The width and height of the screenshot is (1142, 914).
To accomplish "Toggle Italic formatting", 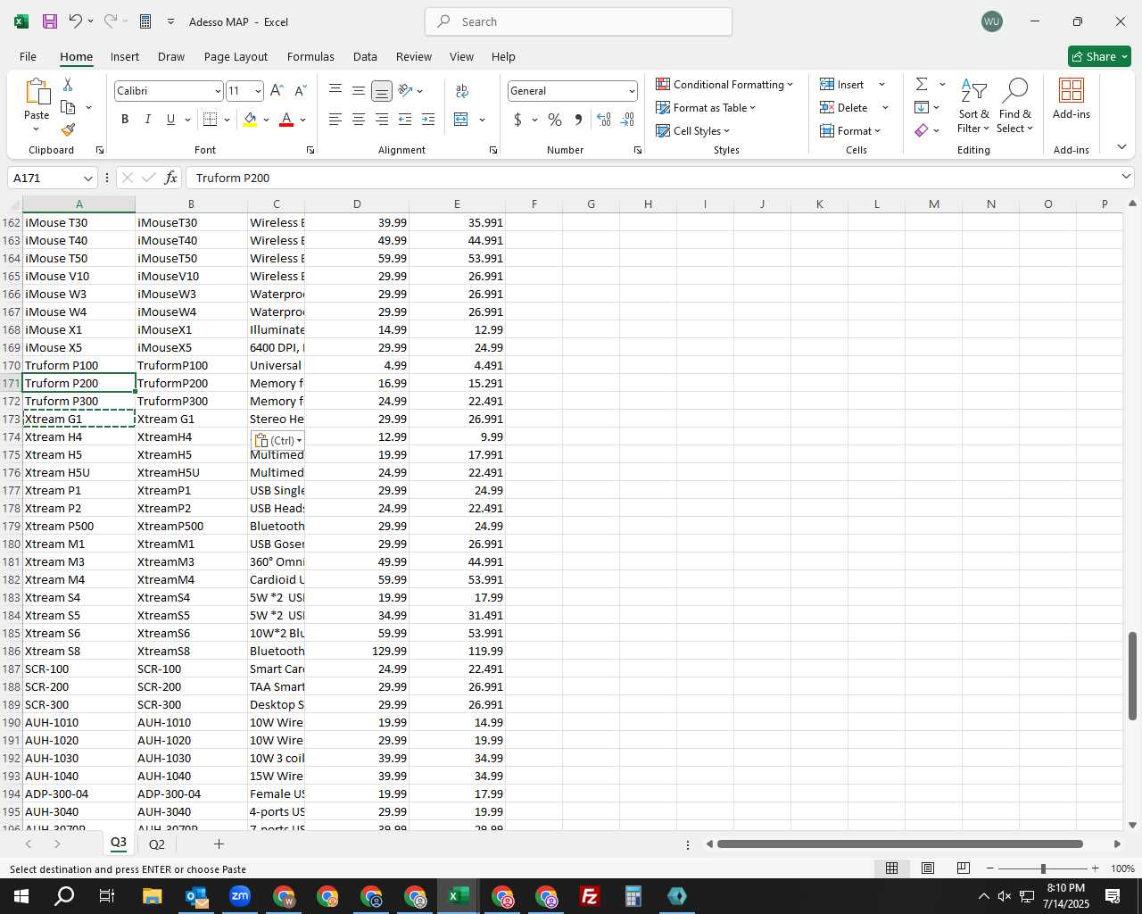I will coord(147,120).
